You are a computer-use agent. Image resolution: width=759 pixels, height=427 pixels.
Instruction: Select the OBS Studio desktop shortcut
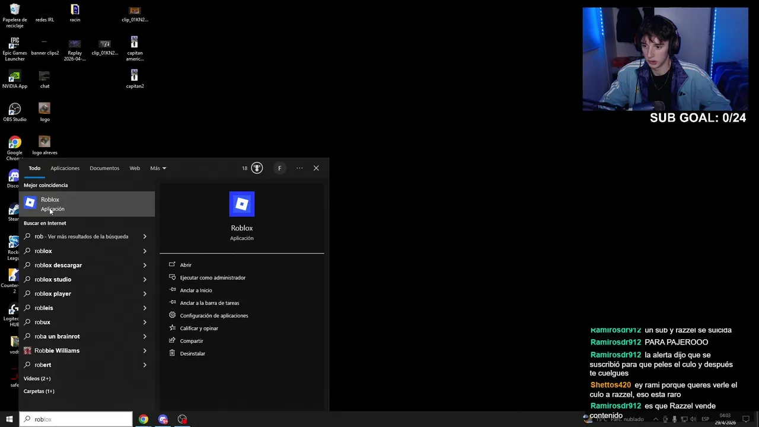pos(15,113)
